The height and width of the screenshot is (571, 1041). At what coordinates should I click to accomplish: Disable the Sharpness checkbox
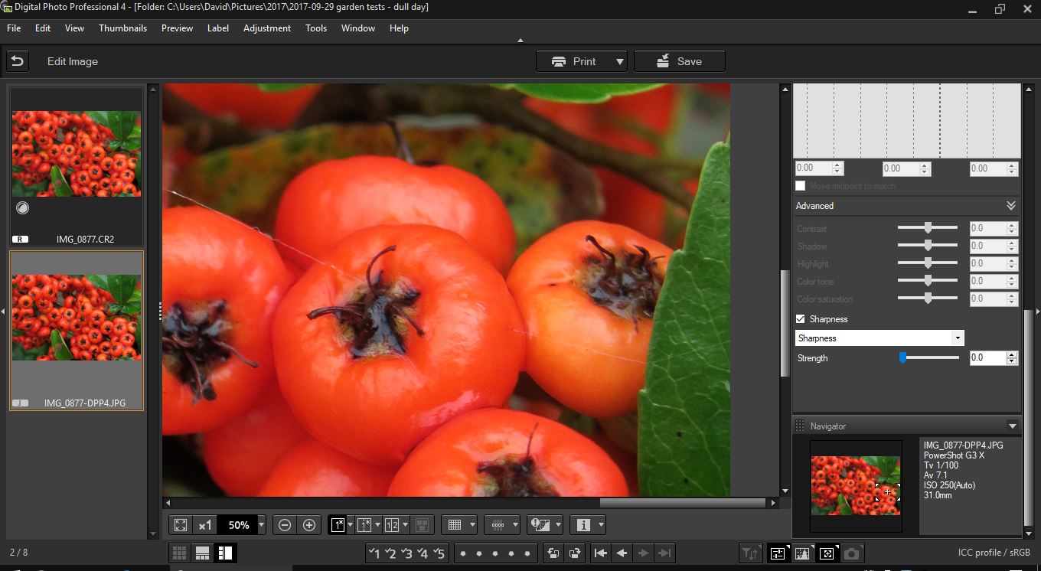pos(801,319)
